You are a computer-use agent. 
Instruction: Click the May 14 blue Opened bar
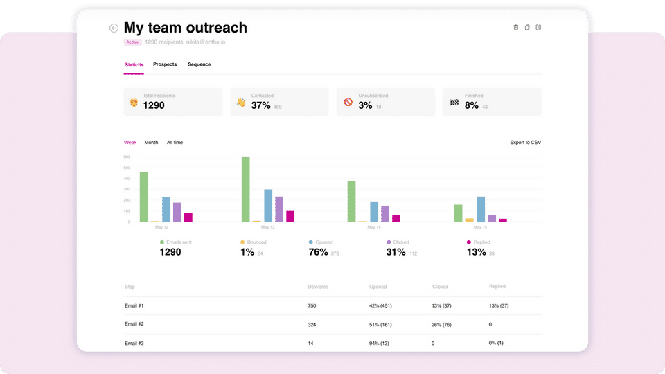(374, 212)
